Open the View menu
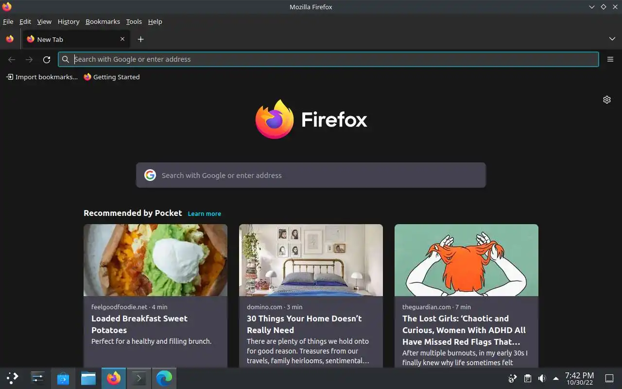622x389 pixels. point(44,21)
